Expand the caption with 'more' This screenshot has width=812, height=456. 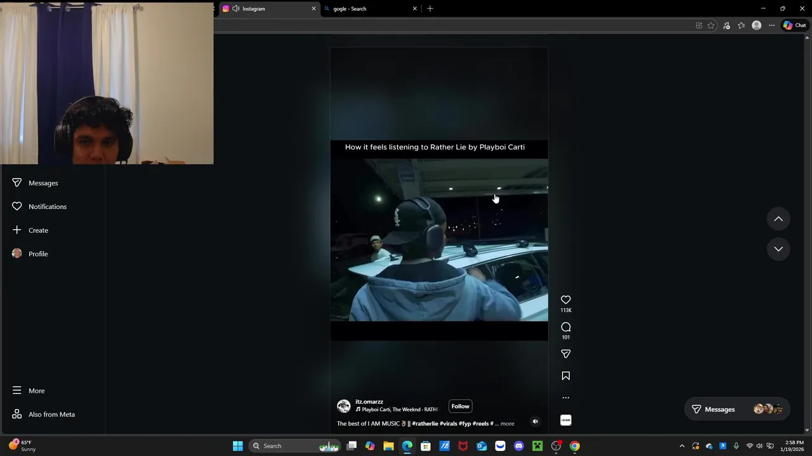(507, 424)
